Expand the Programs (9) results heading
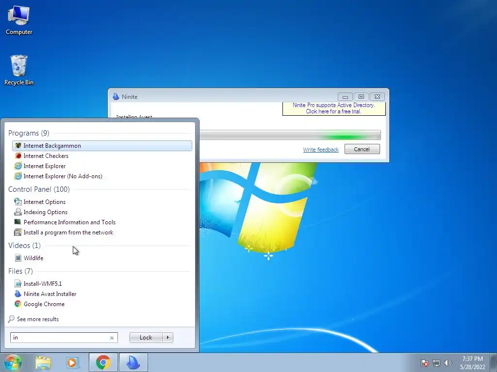497x372 pixels. coord(29,133)
